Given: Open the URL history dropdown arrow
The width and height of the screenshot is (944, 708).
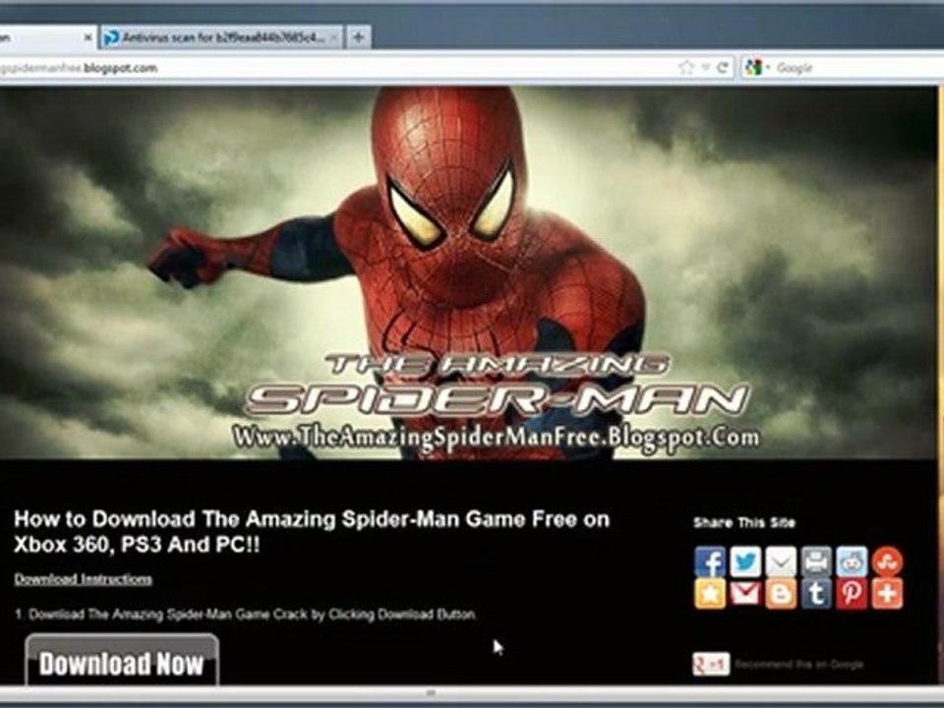Looking at the screenshot, I should pyautogui.click(x=706, y=68).
